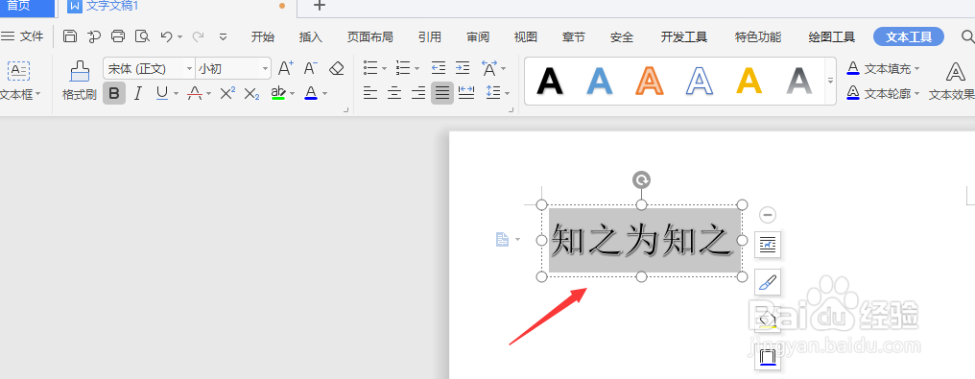
Task: Click the Save icon in quick toolbar
Action: (70, 36)
